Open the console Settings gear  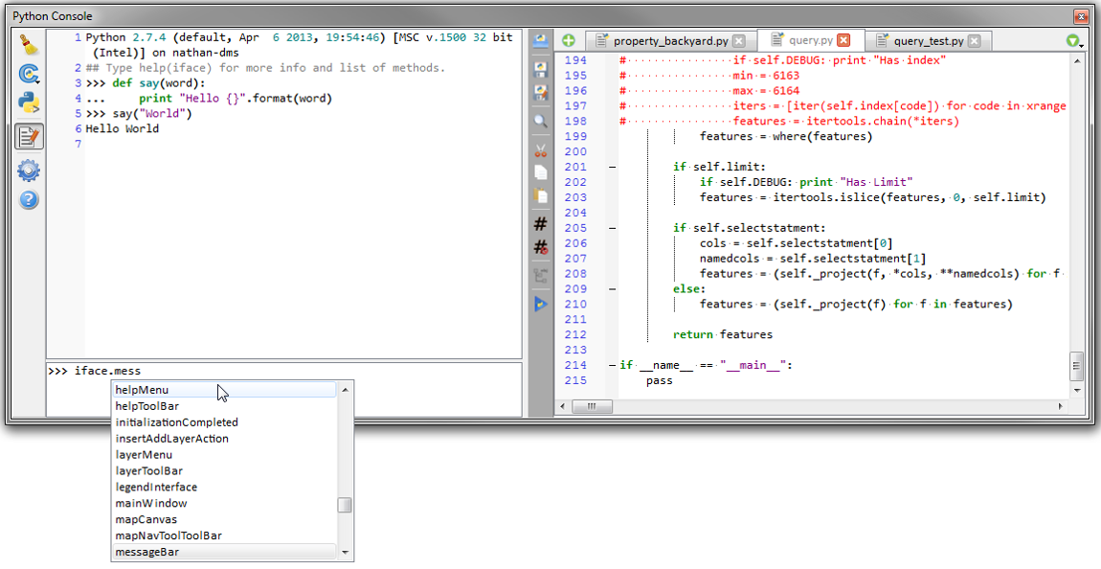pyautogui.click(x=29, y=171)
